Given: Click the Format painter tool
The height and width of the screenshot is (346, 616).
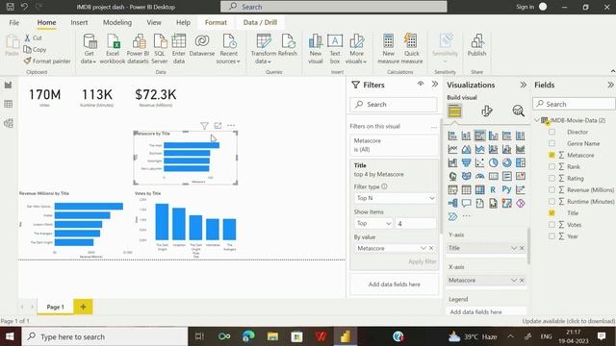Looking at the screenshot, I should pos(47,62).
